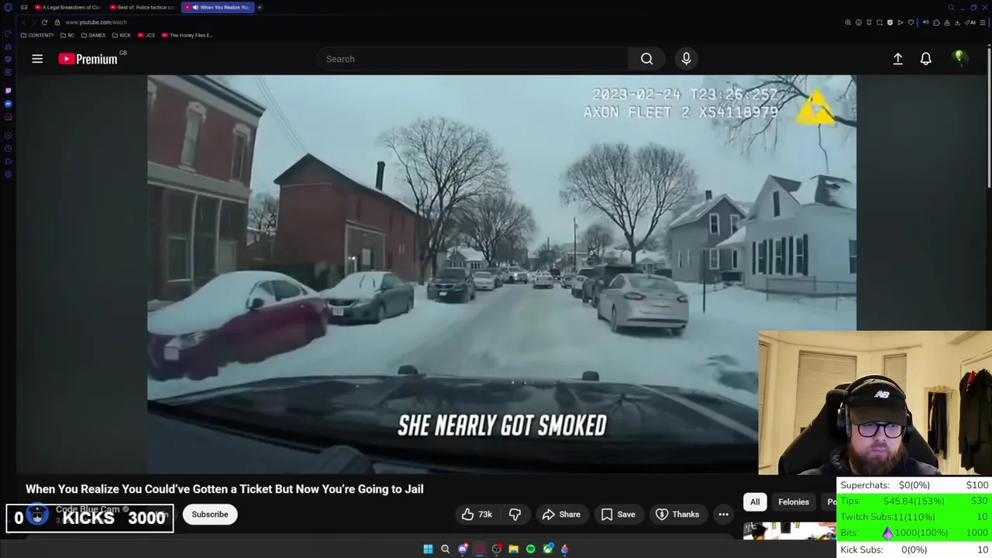
Task: Open a new browser tab
Action: pos(260,7)
